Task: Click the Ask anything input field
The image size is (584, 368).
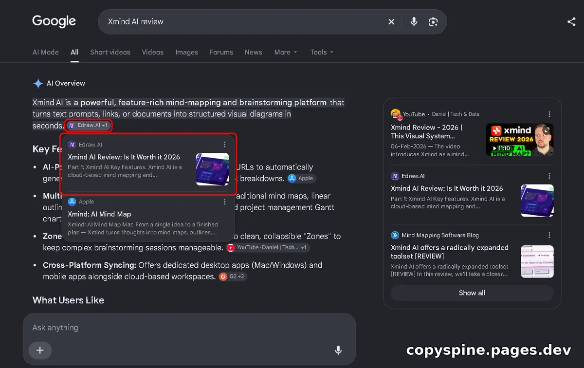Action: click(x=189, y=328)
